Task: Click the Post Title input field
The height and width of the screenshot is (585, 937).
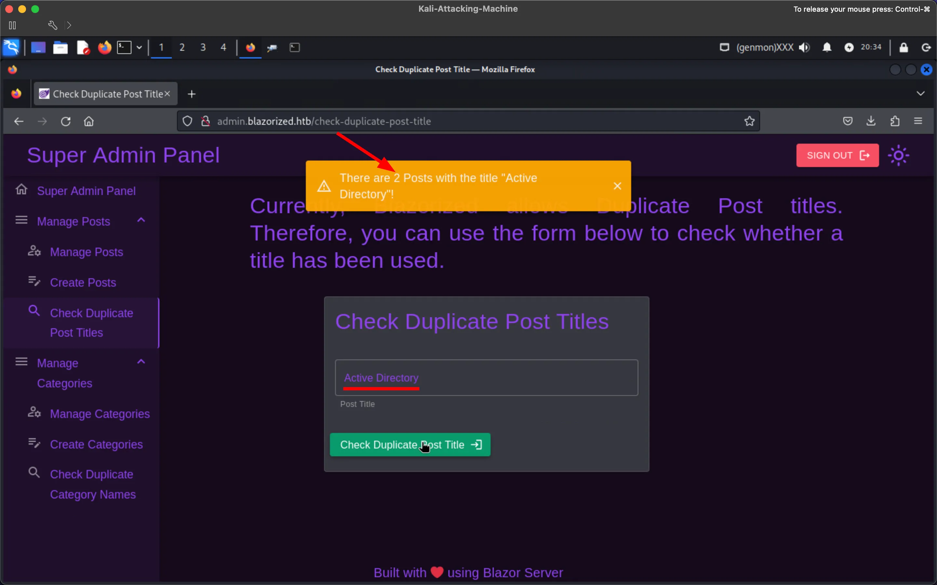Action: coord(486,378)
